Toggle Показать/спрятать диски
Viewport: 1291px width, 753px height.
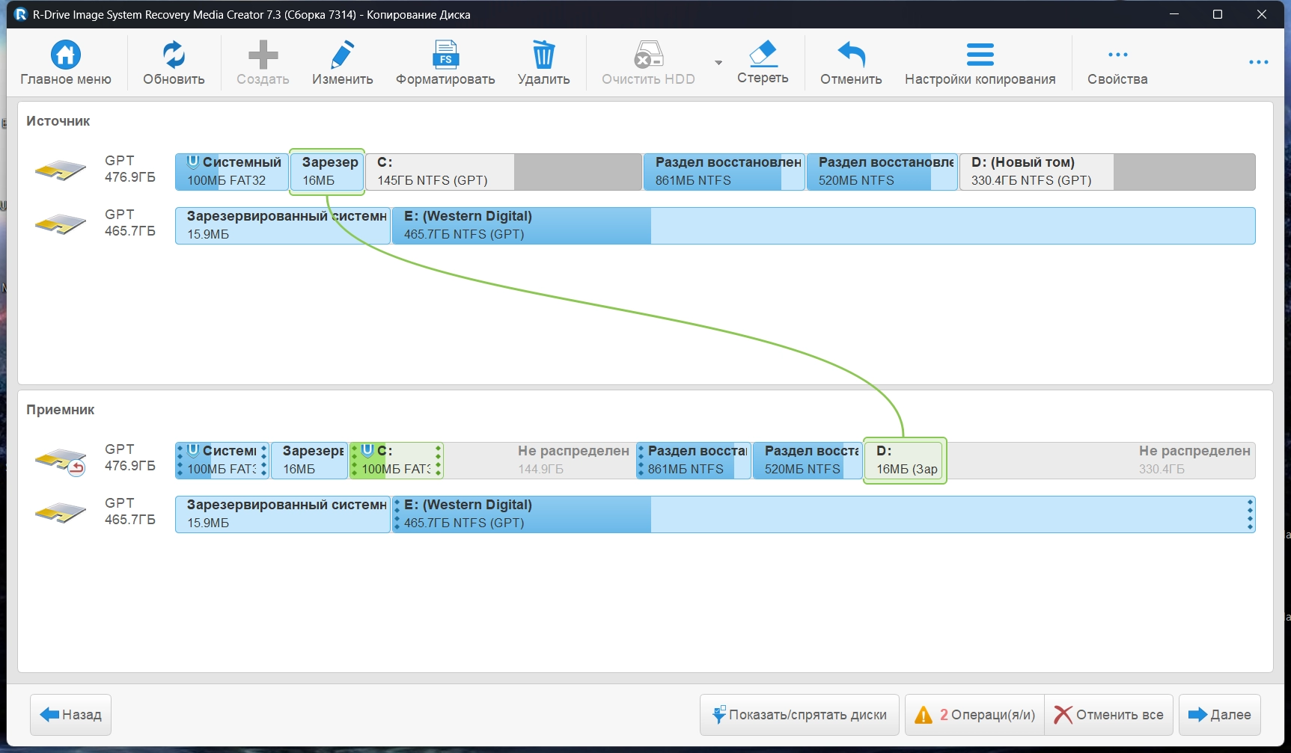[x=799, y=715]
